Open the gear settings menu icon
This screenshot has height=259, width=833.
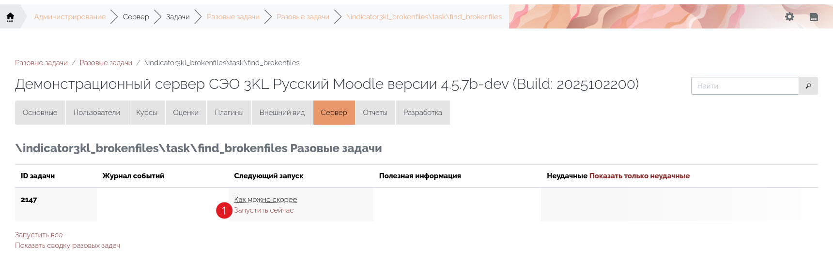tap(789, 17)
